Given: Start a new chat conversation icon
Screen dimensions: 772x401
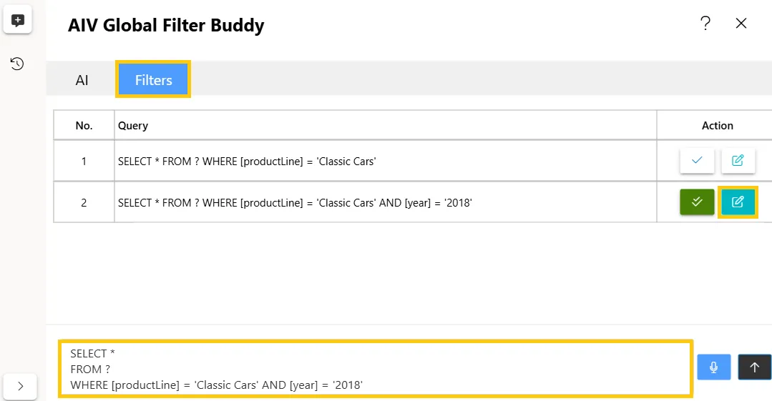Looking at the screenshot, I should [x=18, y=20].
